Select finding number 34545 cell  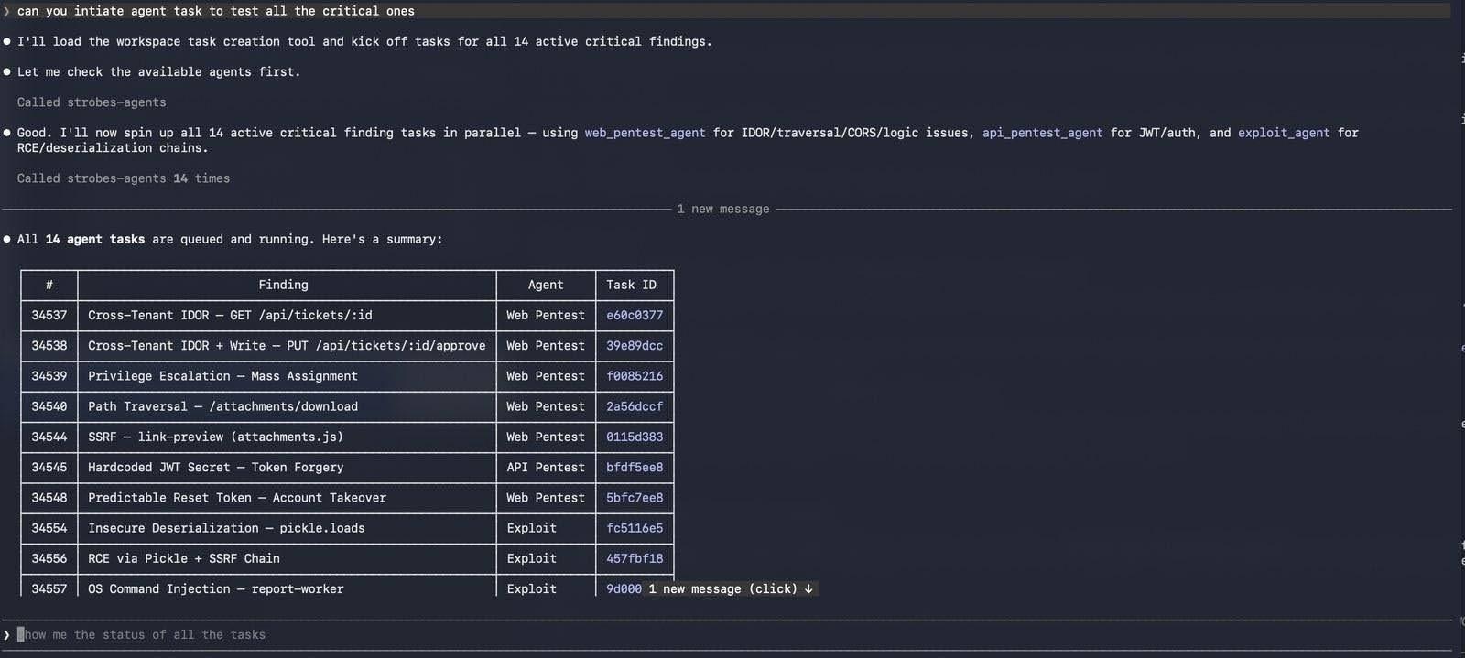pyautogui.click(x=49, y=467)
